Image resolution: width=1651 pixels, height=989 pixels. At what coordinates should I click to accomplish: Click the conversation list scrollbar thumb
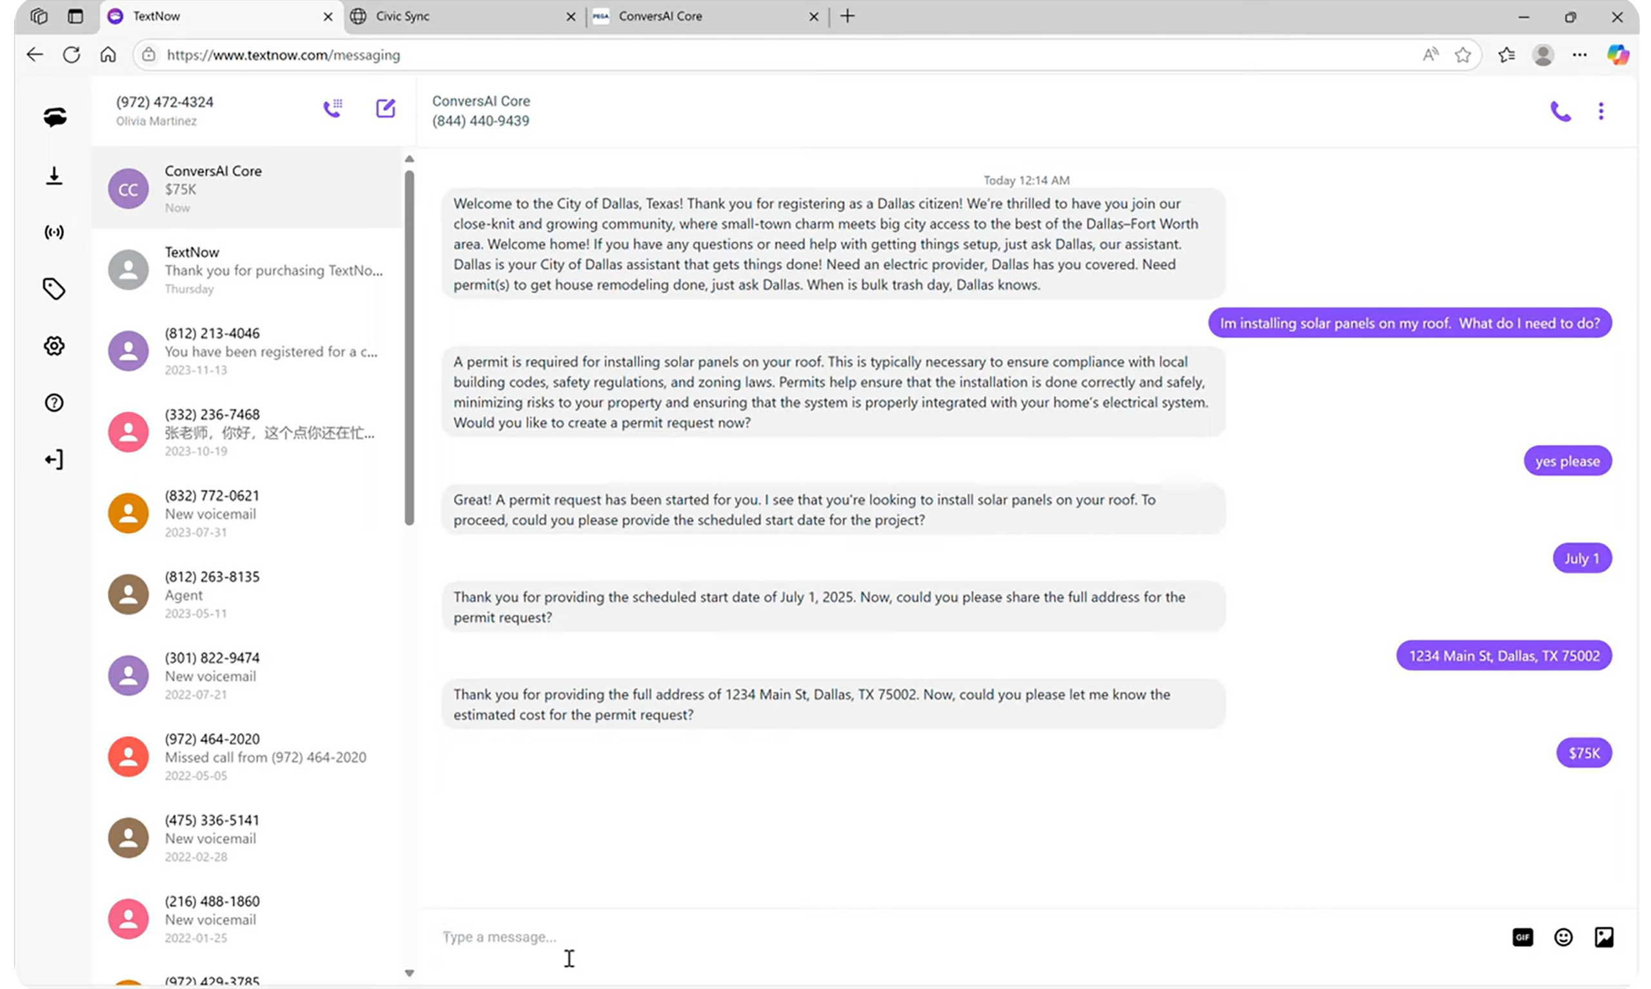pos(410,348)
